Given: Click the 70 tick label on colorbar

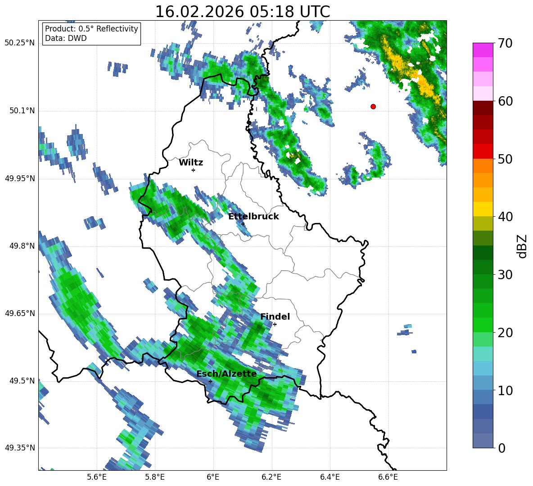Looking at the screenshot, I should 505,44.
